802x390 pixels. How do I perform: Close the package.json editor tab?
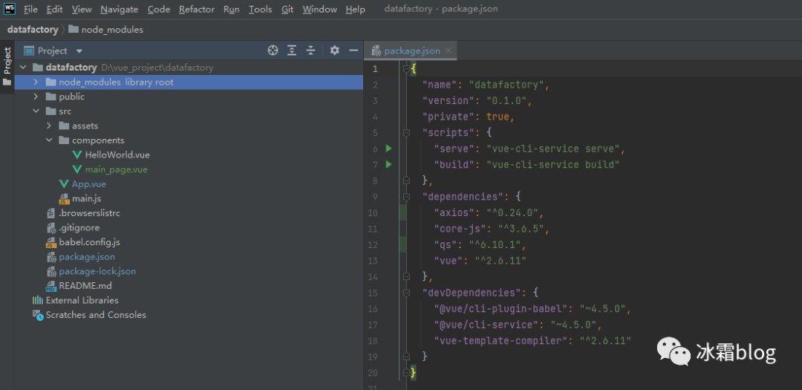point(449,51)
